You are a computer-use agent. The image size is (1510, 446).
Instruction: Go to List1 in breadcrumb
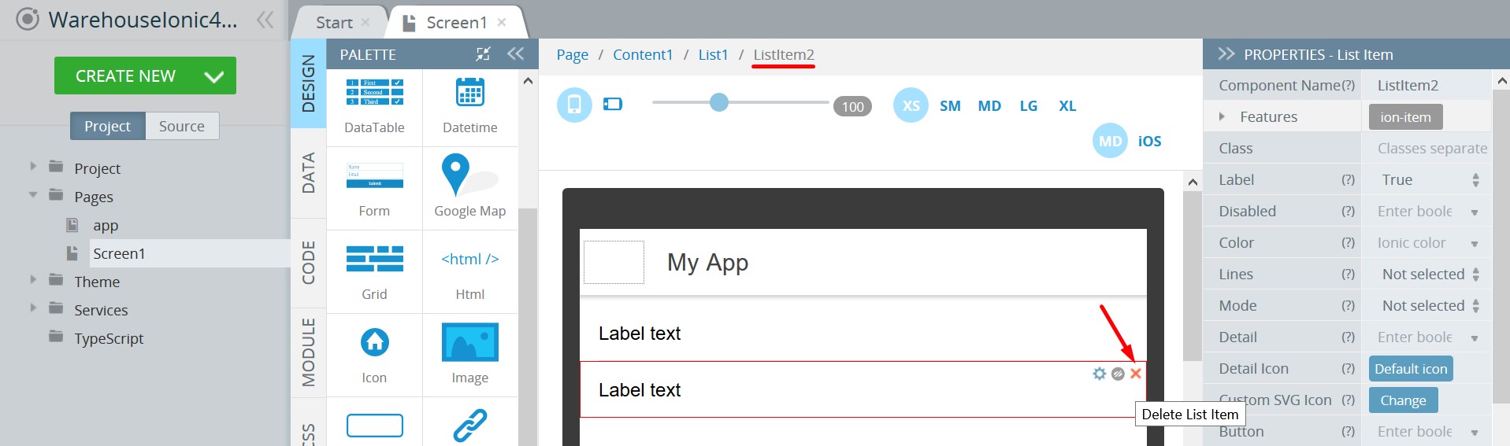(x=713, y=54)
